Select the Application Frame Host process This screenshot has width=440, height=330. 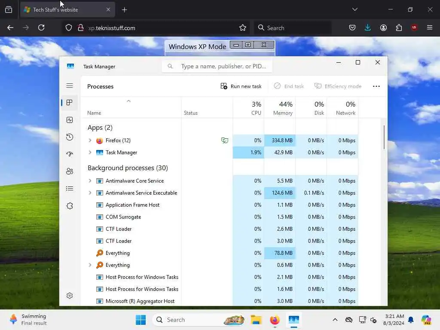(x=220, y=205)
